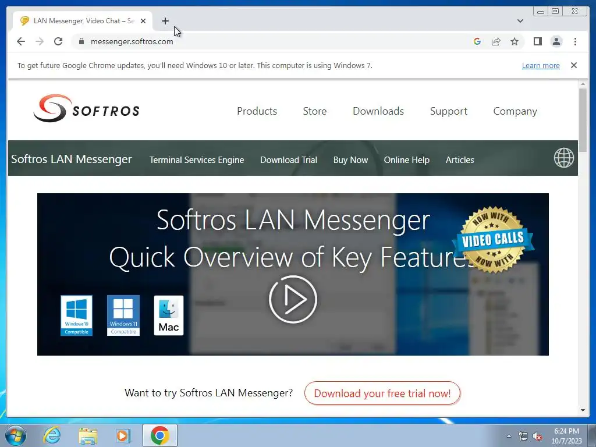
Task: Click the Google icon in address bar
Action: point(477,41)
